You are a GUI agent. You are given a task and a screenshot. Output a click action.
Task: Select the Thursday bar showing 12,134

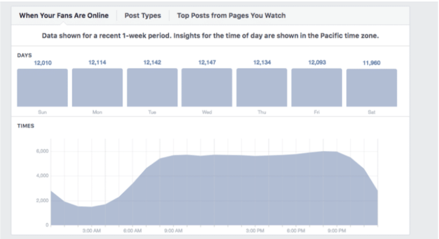point(261,87)
